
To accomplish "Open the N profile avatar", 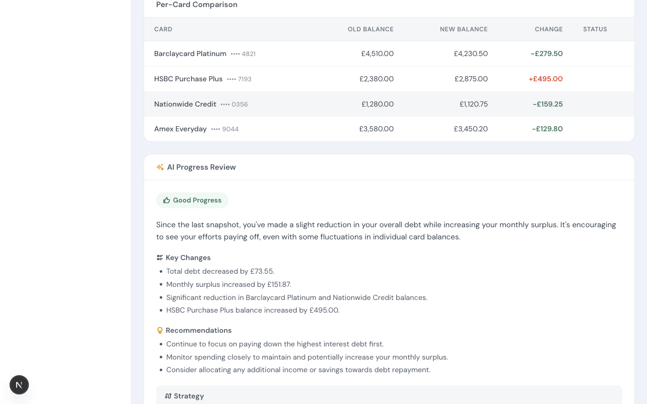I will [x=19, y=385].
